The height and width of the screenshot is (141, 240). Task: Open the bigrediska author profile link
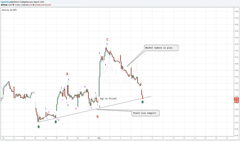pyautogui.click(x=5, y=2)
